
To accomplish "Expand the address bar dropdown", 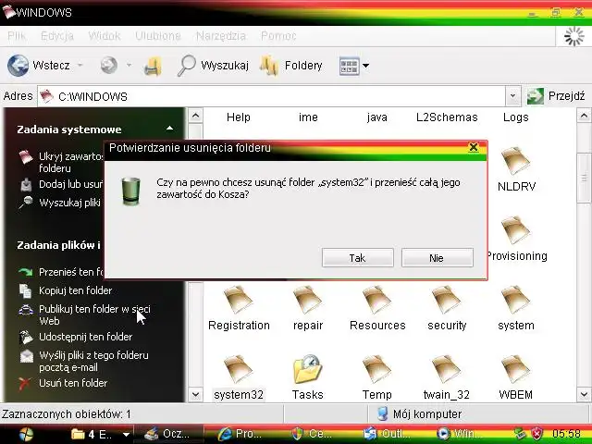I will pyautogui.click(x=512, y=96).
